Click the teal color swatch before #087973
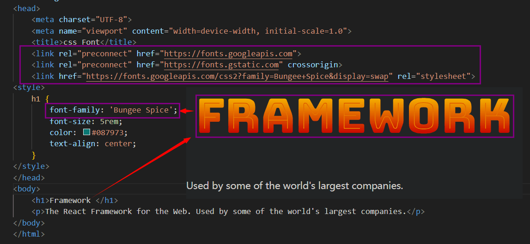530x244 pixels. tap(86, 132)
